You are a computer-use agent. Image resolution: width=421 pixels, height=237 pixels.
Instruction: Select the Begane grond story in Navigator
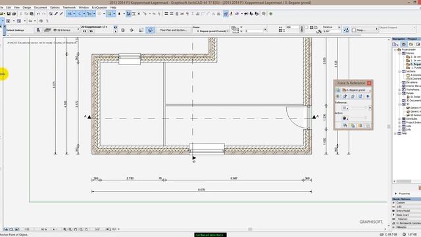click(x=415, y=65)
